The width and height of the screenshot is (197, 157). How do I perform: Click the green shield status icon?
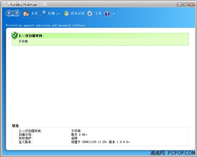click(15, 35)
